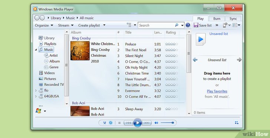This screenshot has height=138, width=270.
Task: Expand the flo device node
Action: [x=36, y=91]
